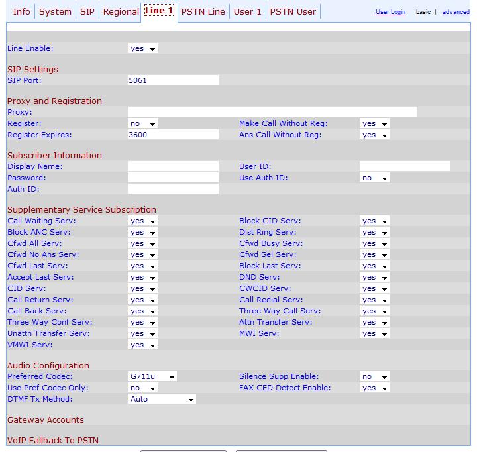The height and width of the screenshot is (452, 477).
Task: Open the Use Auth ID dropdown
Action: click(374, 178)
